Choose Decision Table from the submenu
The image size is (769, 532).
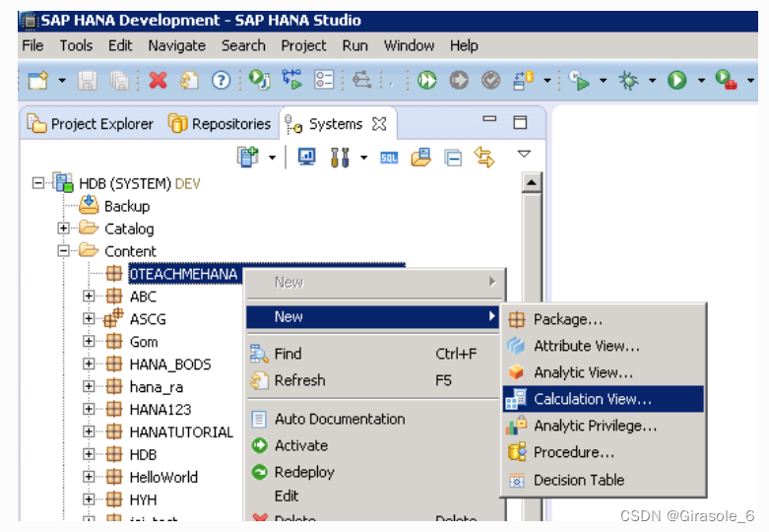coord(604,480)
